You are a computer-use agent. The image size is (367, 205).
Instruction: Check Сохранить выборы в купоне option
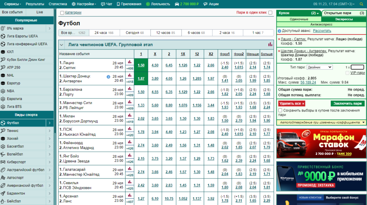coord(280,110)
